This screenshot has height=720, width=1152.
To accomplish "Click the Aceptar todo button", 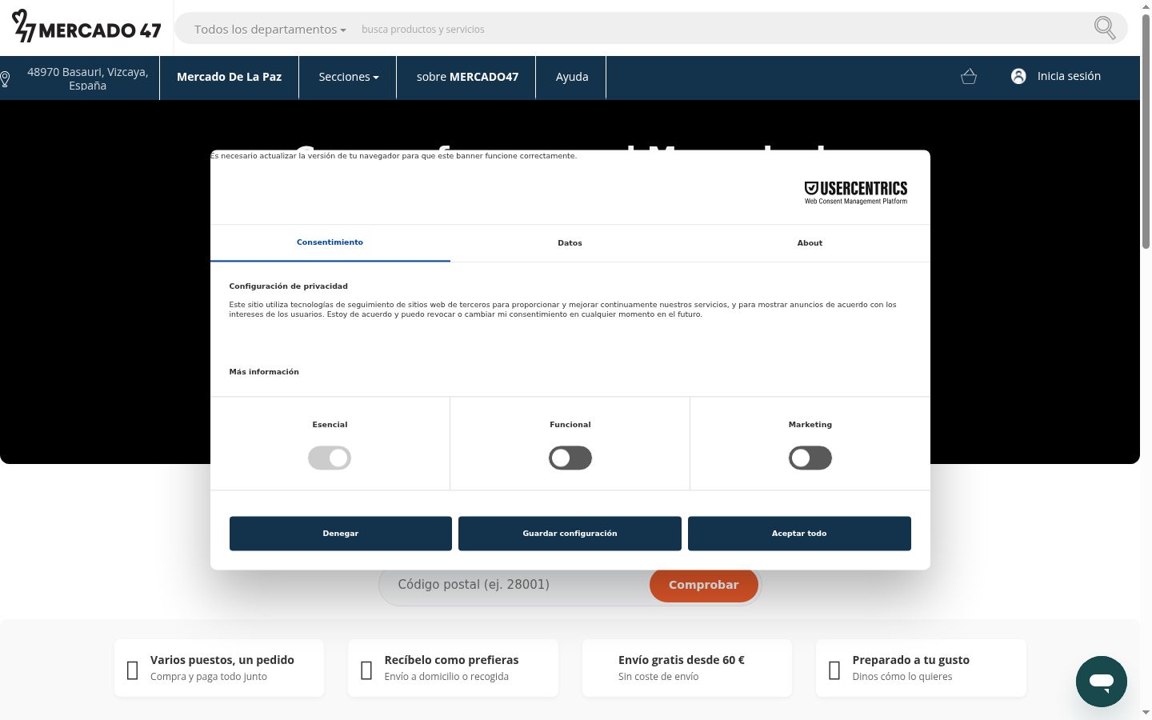I will tap(799, 534).
